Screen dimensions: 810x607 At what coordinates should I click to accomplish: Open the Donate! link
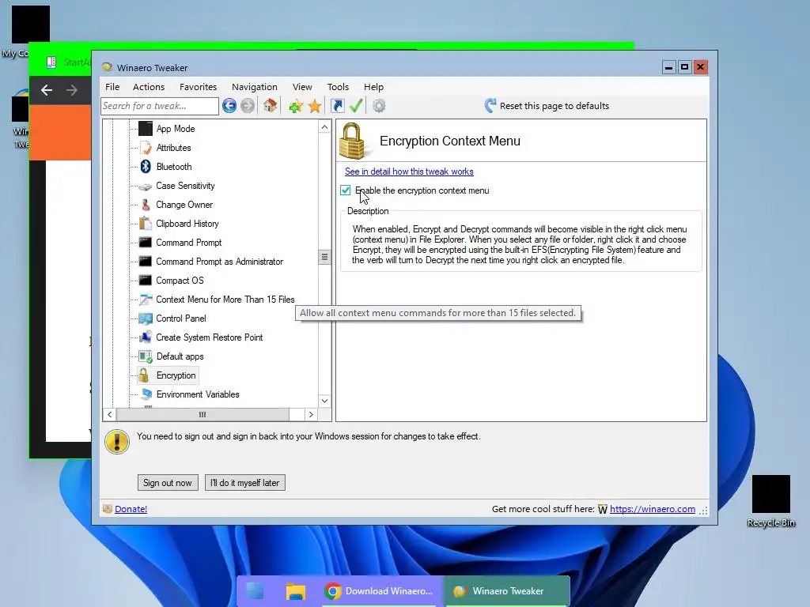pos(131,509)
